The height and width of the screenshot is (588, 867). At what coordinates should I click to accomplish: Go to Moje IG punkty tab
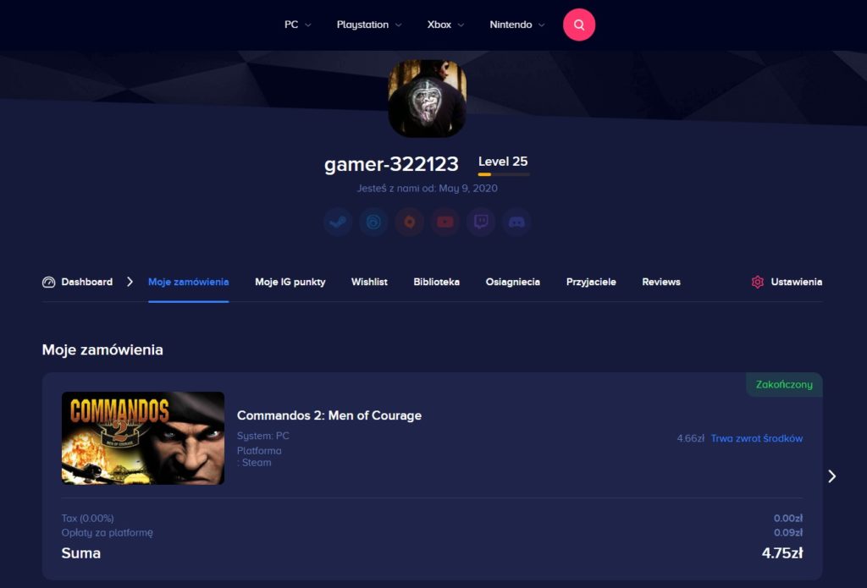tap(290, 282)
